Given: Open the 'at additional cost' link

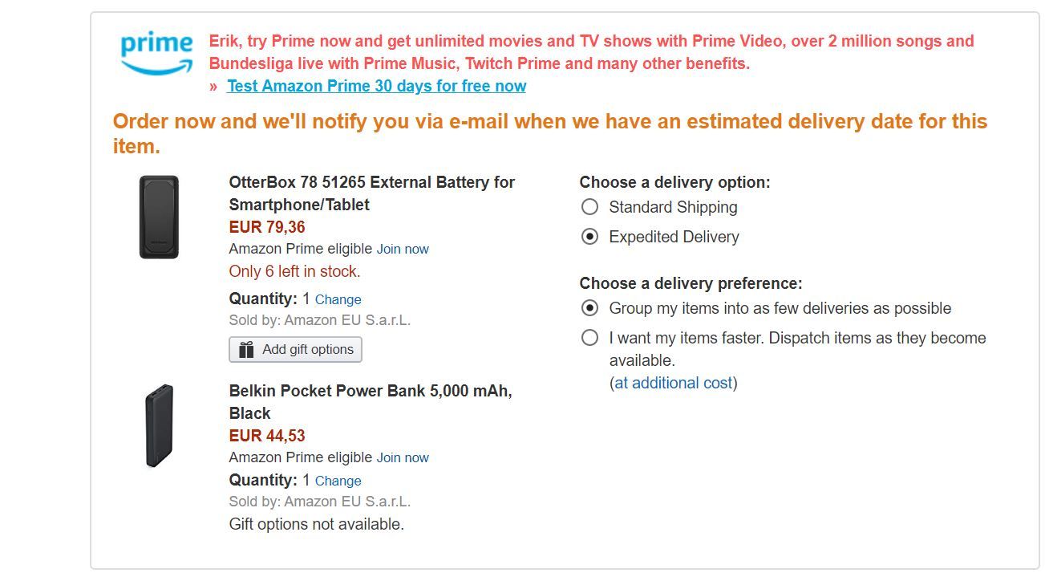Looking at the screenshot, I should click(x=674, y=383).
